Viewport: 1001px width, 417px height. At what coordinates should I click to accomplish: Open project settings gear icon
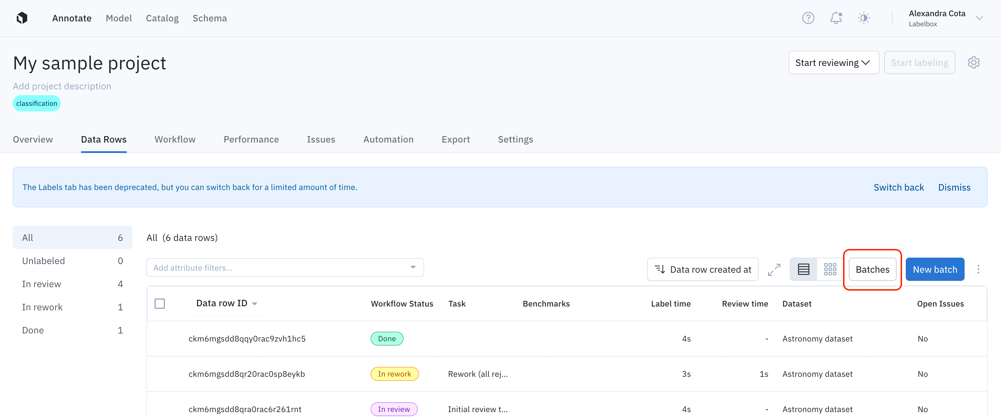tap(974, 62)
